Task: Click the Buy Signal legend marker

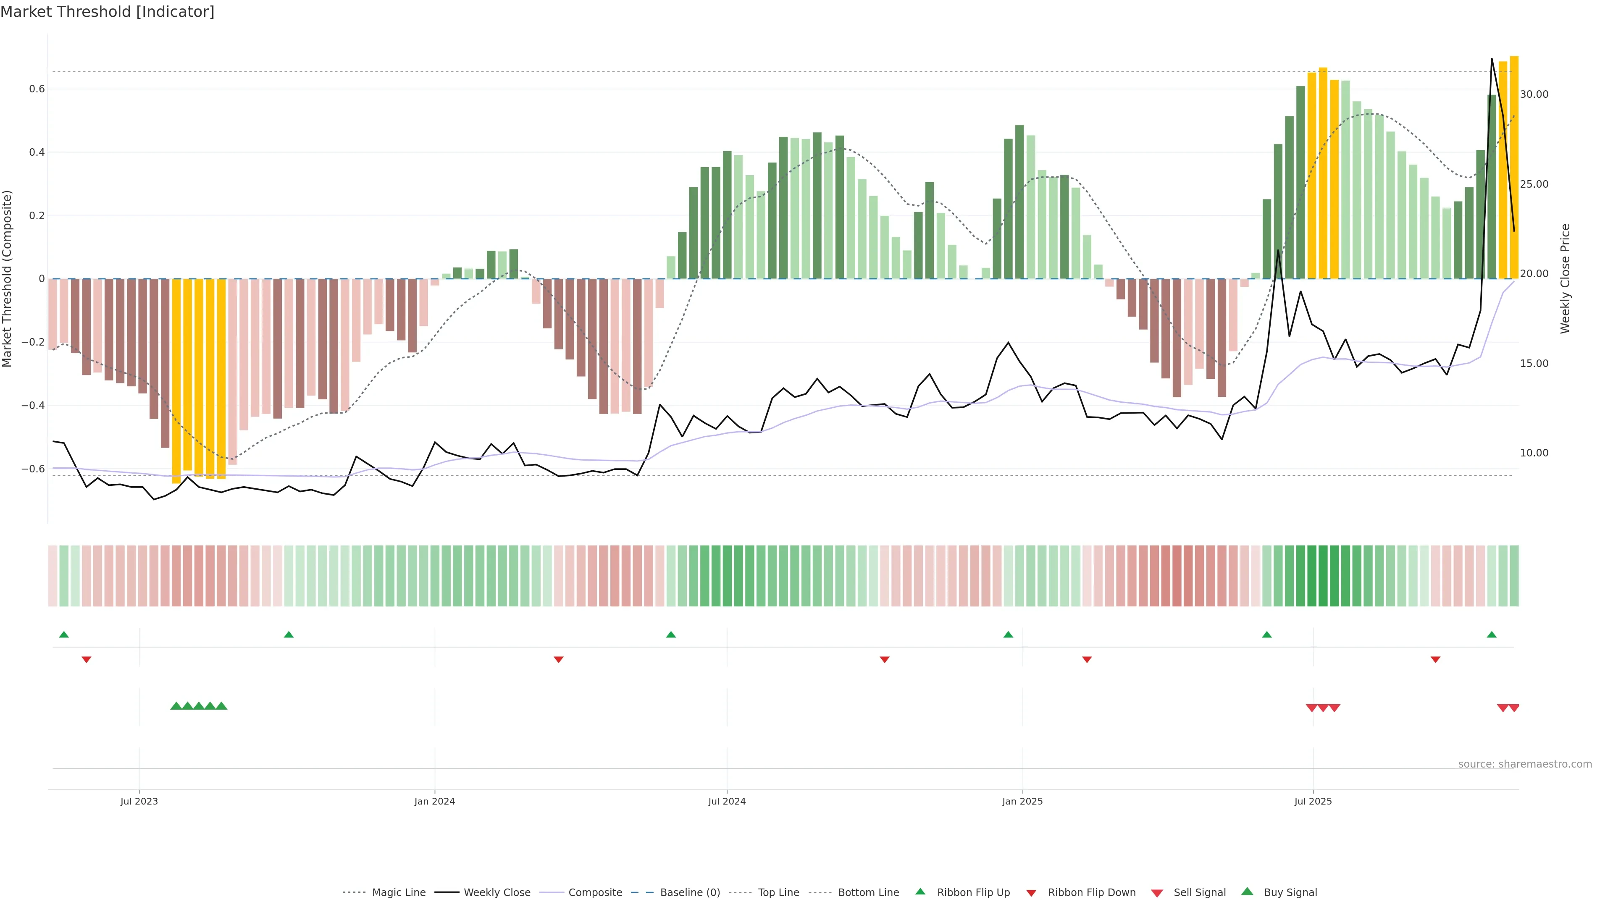Action: (1247, 891)
